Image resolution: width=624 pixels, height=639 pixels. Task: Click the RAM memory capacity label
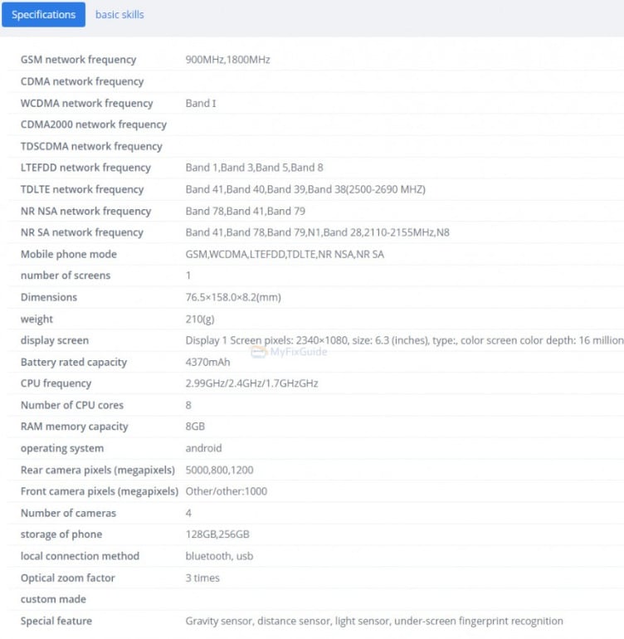[x=74, y=427]
